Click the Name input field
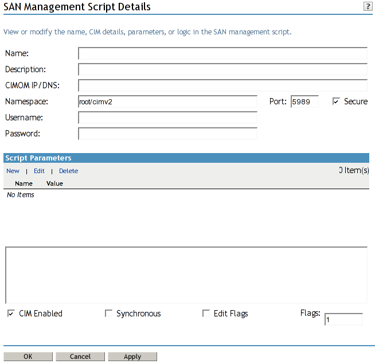Image resolution: width=375 pixels, height=364 pixels. pos(222,54)
